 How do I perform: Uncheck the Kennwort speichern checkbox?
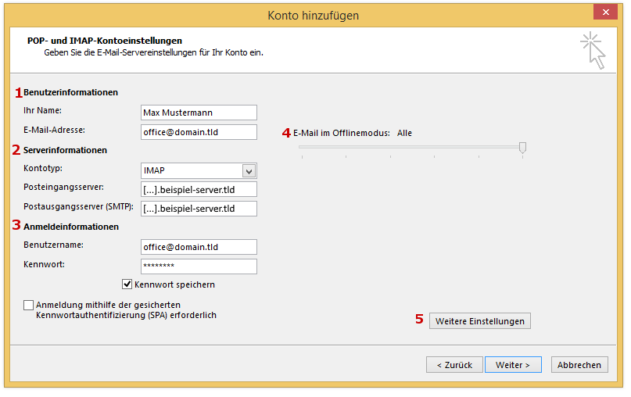[x=127, y=284]
